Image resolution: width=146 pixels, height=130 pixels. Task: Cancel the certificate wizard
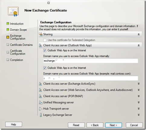coord(134,125)
